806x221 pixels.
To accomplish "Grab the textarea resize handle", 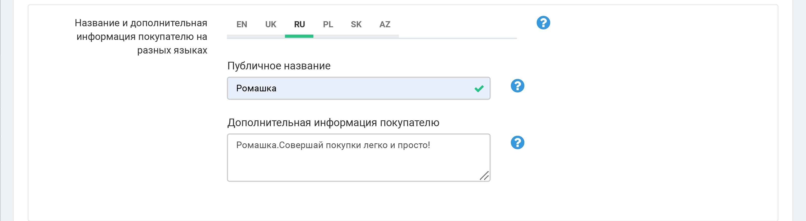I will click(x=484, y=176).
